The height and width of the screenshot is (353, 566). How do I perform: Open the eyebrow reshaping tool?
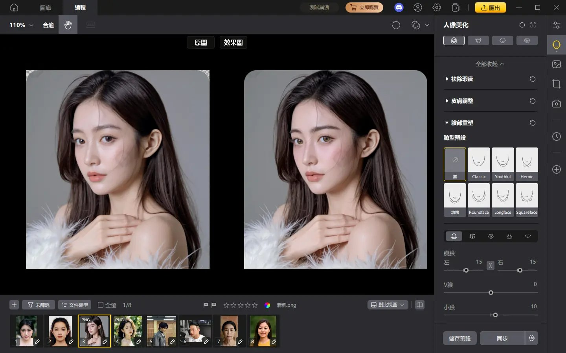point(472,236)
